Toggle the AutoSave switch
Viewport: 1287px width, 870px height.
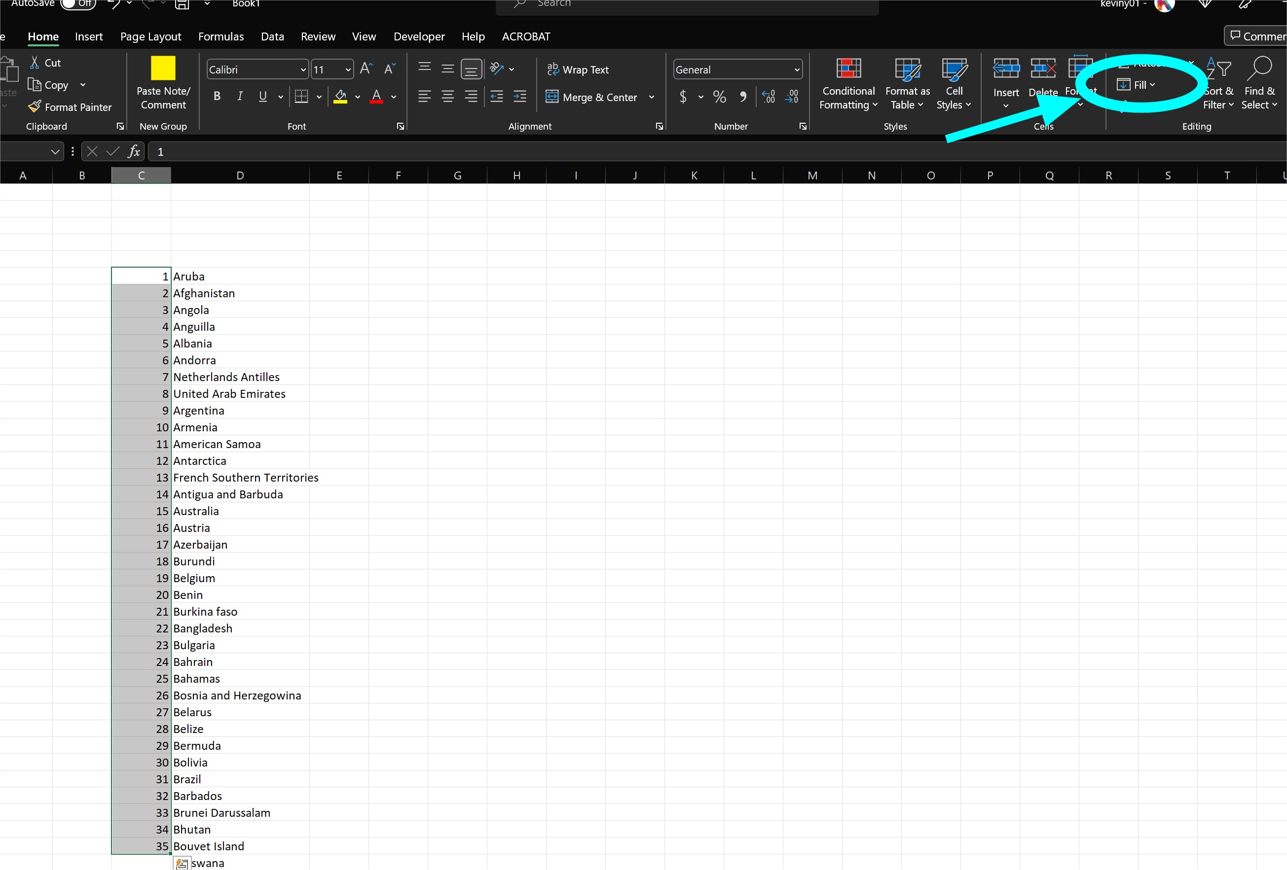[x=78, y=3]
